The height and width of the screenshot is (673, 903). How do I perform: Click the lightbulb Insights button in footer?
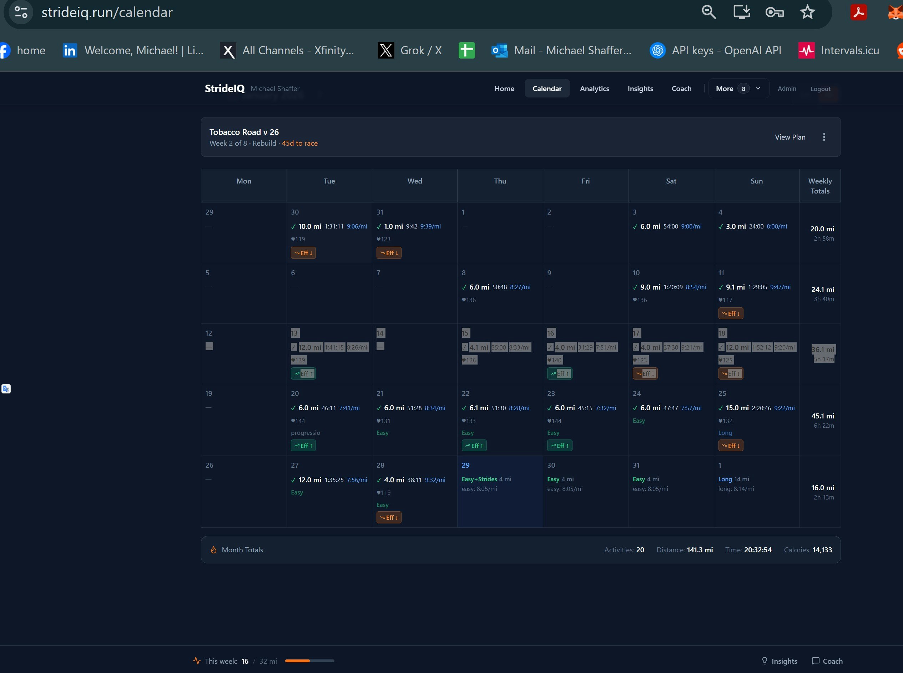779,661
